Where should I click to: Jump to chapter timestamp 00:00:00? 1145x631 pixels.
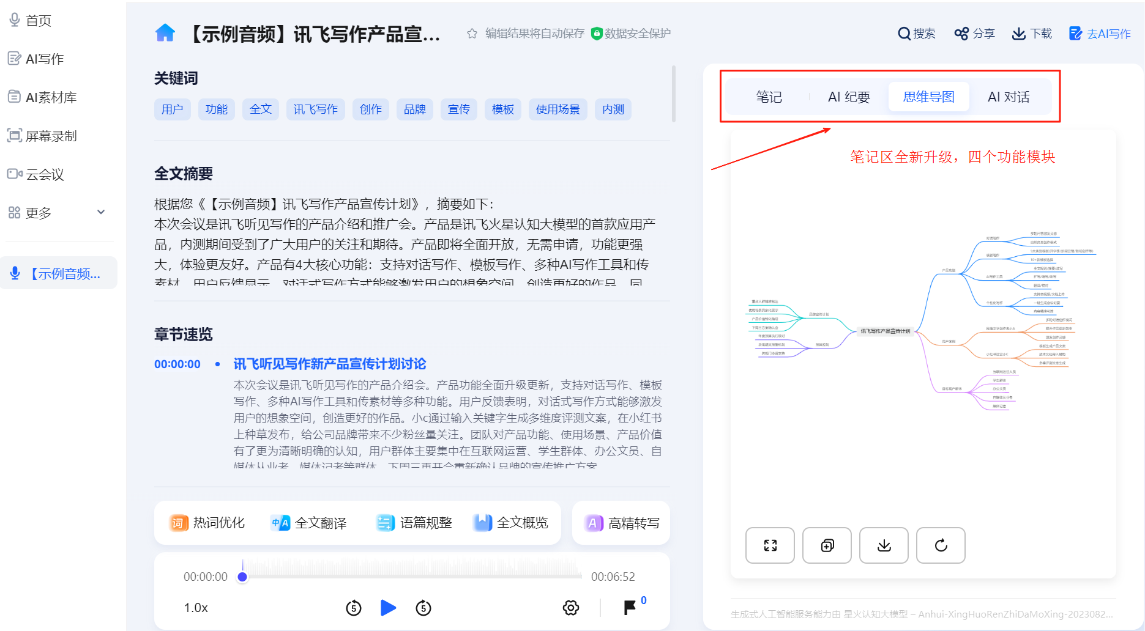177,364
